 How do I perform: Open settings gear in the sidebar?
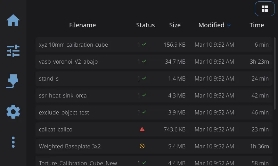[13, 112]
